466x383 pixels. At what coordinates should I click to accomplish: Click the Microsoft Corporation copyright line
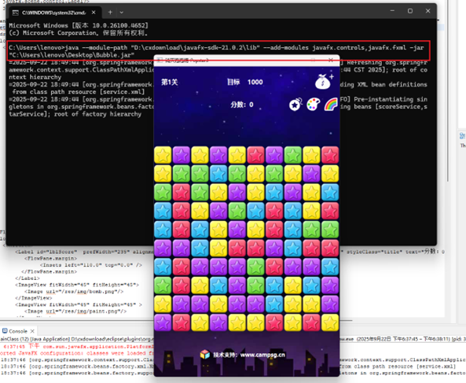(x=79, y=33)
